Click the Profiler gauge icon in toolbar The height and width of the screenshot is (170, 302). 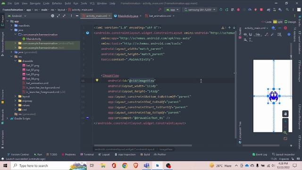tap(250, 9)
